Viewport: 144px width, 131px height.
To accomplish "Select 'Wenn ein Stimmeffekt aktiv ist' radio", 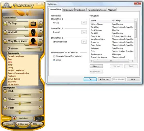I will click(54, 56).
